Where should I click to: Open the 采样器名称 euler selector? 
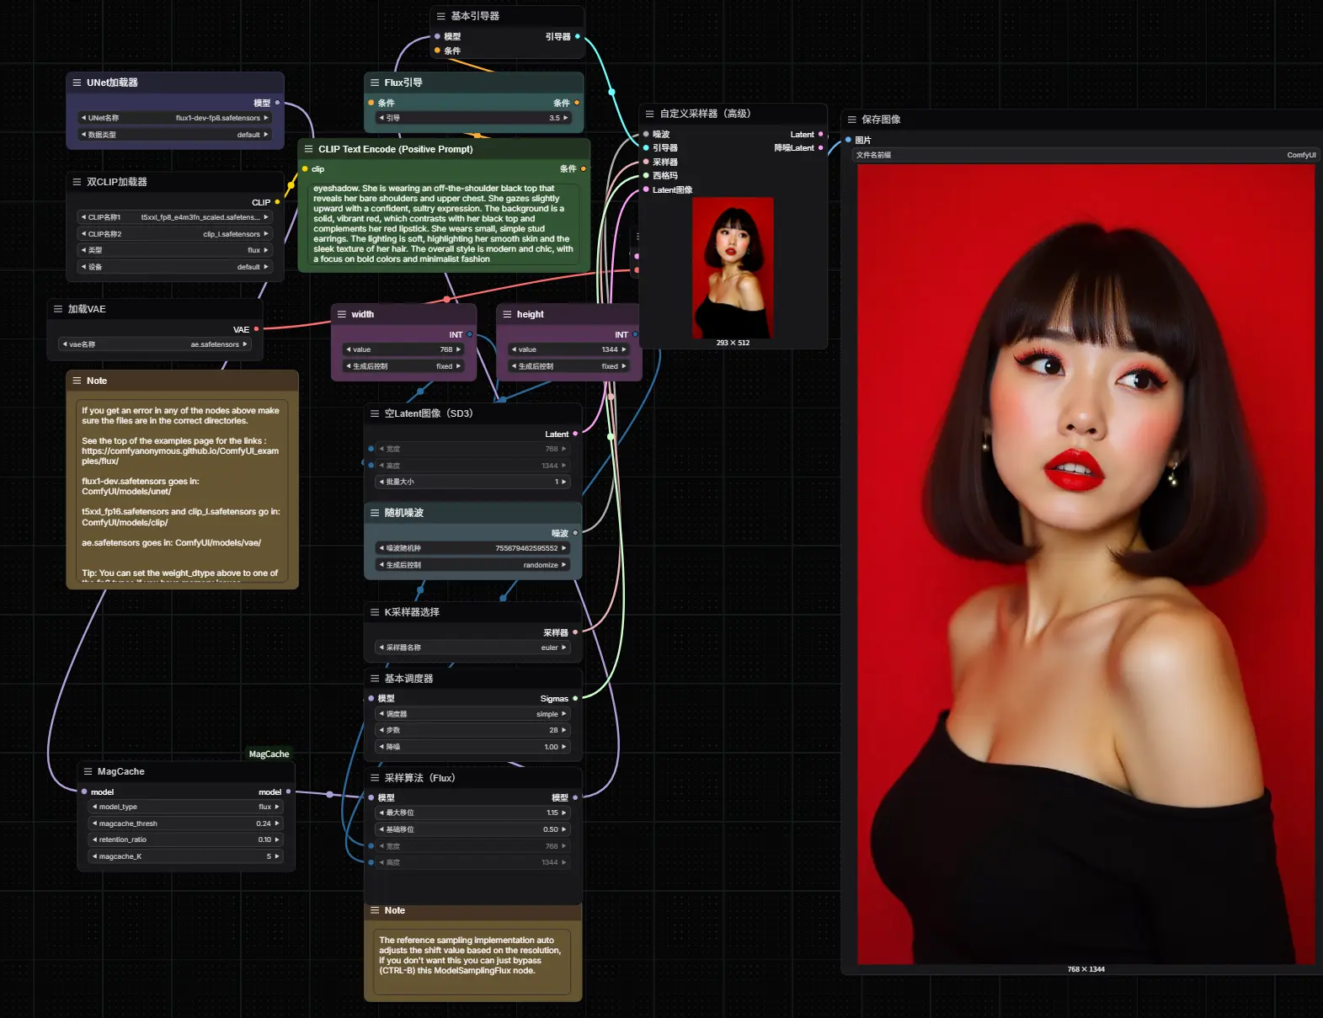pos(472,648)
